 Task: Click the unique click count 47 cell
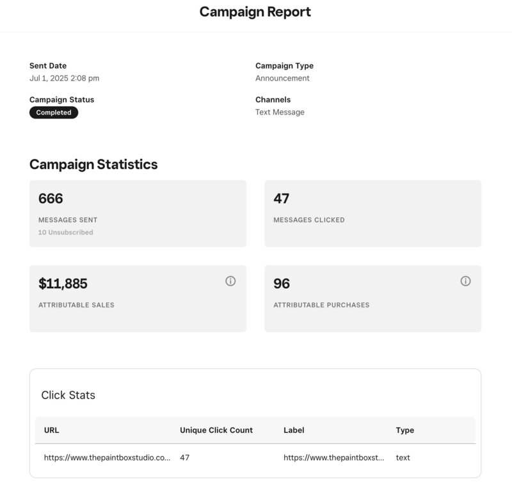[x=185, y=457]
